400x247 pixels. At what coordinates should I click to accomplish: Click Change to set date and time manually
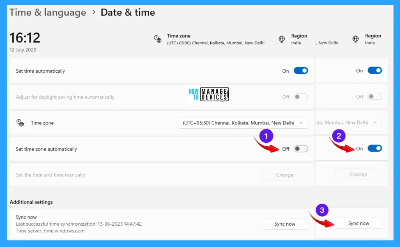[x=285, y=174]
